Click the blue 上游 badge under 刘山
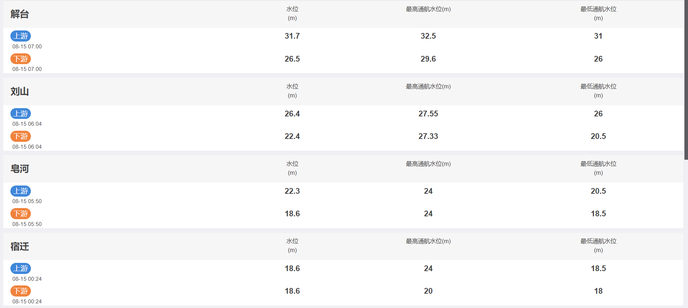This screenshot has height=308, width=688. click(21, 114)
